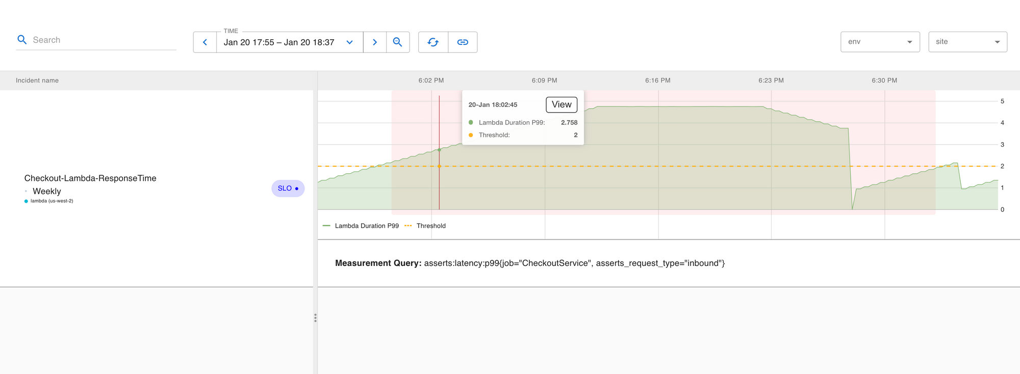Click the panel splitter drag handle
The image size is (1020, 374).
coord(315,318)
